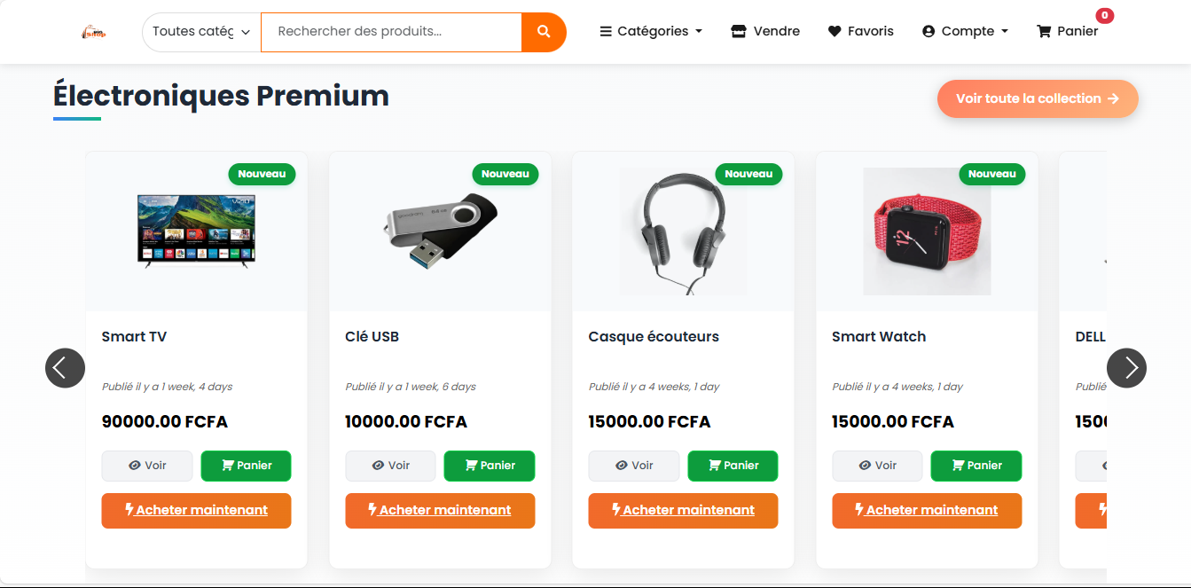Go to previous carousel slide arrow
The height and width of the screenshot is (588, 1191).
(x=65, y=367)
